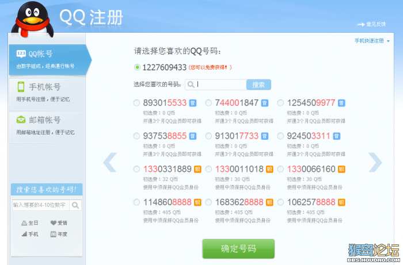
Task: Select number 893015533 radio button
Action: 136,103
